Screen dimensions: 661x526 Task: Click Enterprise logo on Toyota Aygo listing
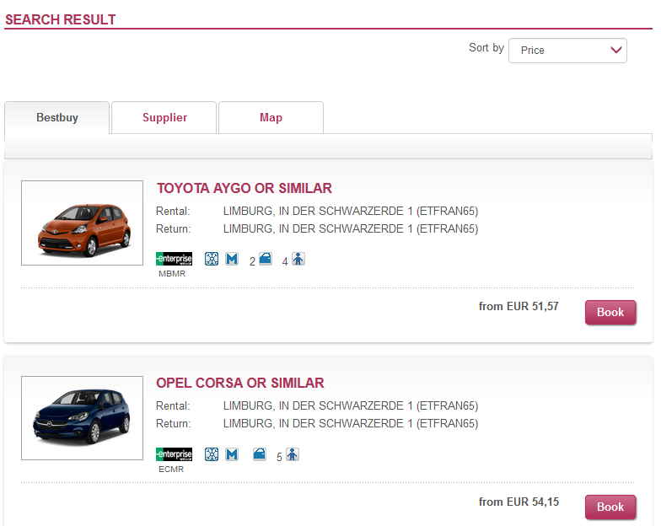point(174,259)
